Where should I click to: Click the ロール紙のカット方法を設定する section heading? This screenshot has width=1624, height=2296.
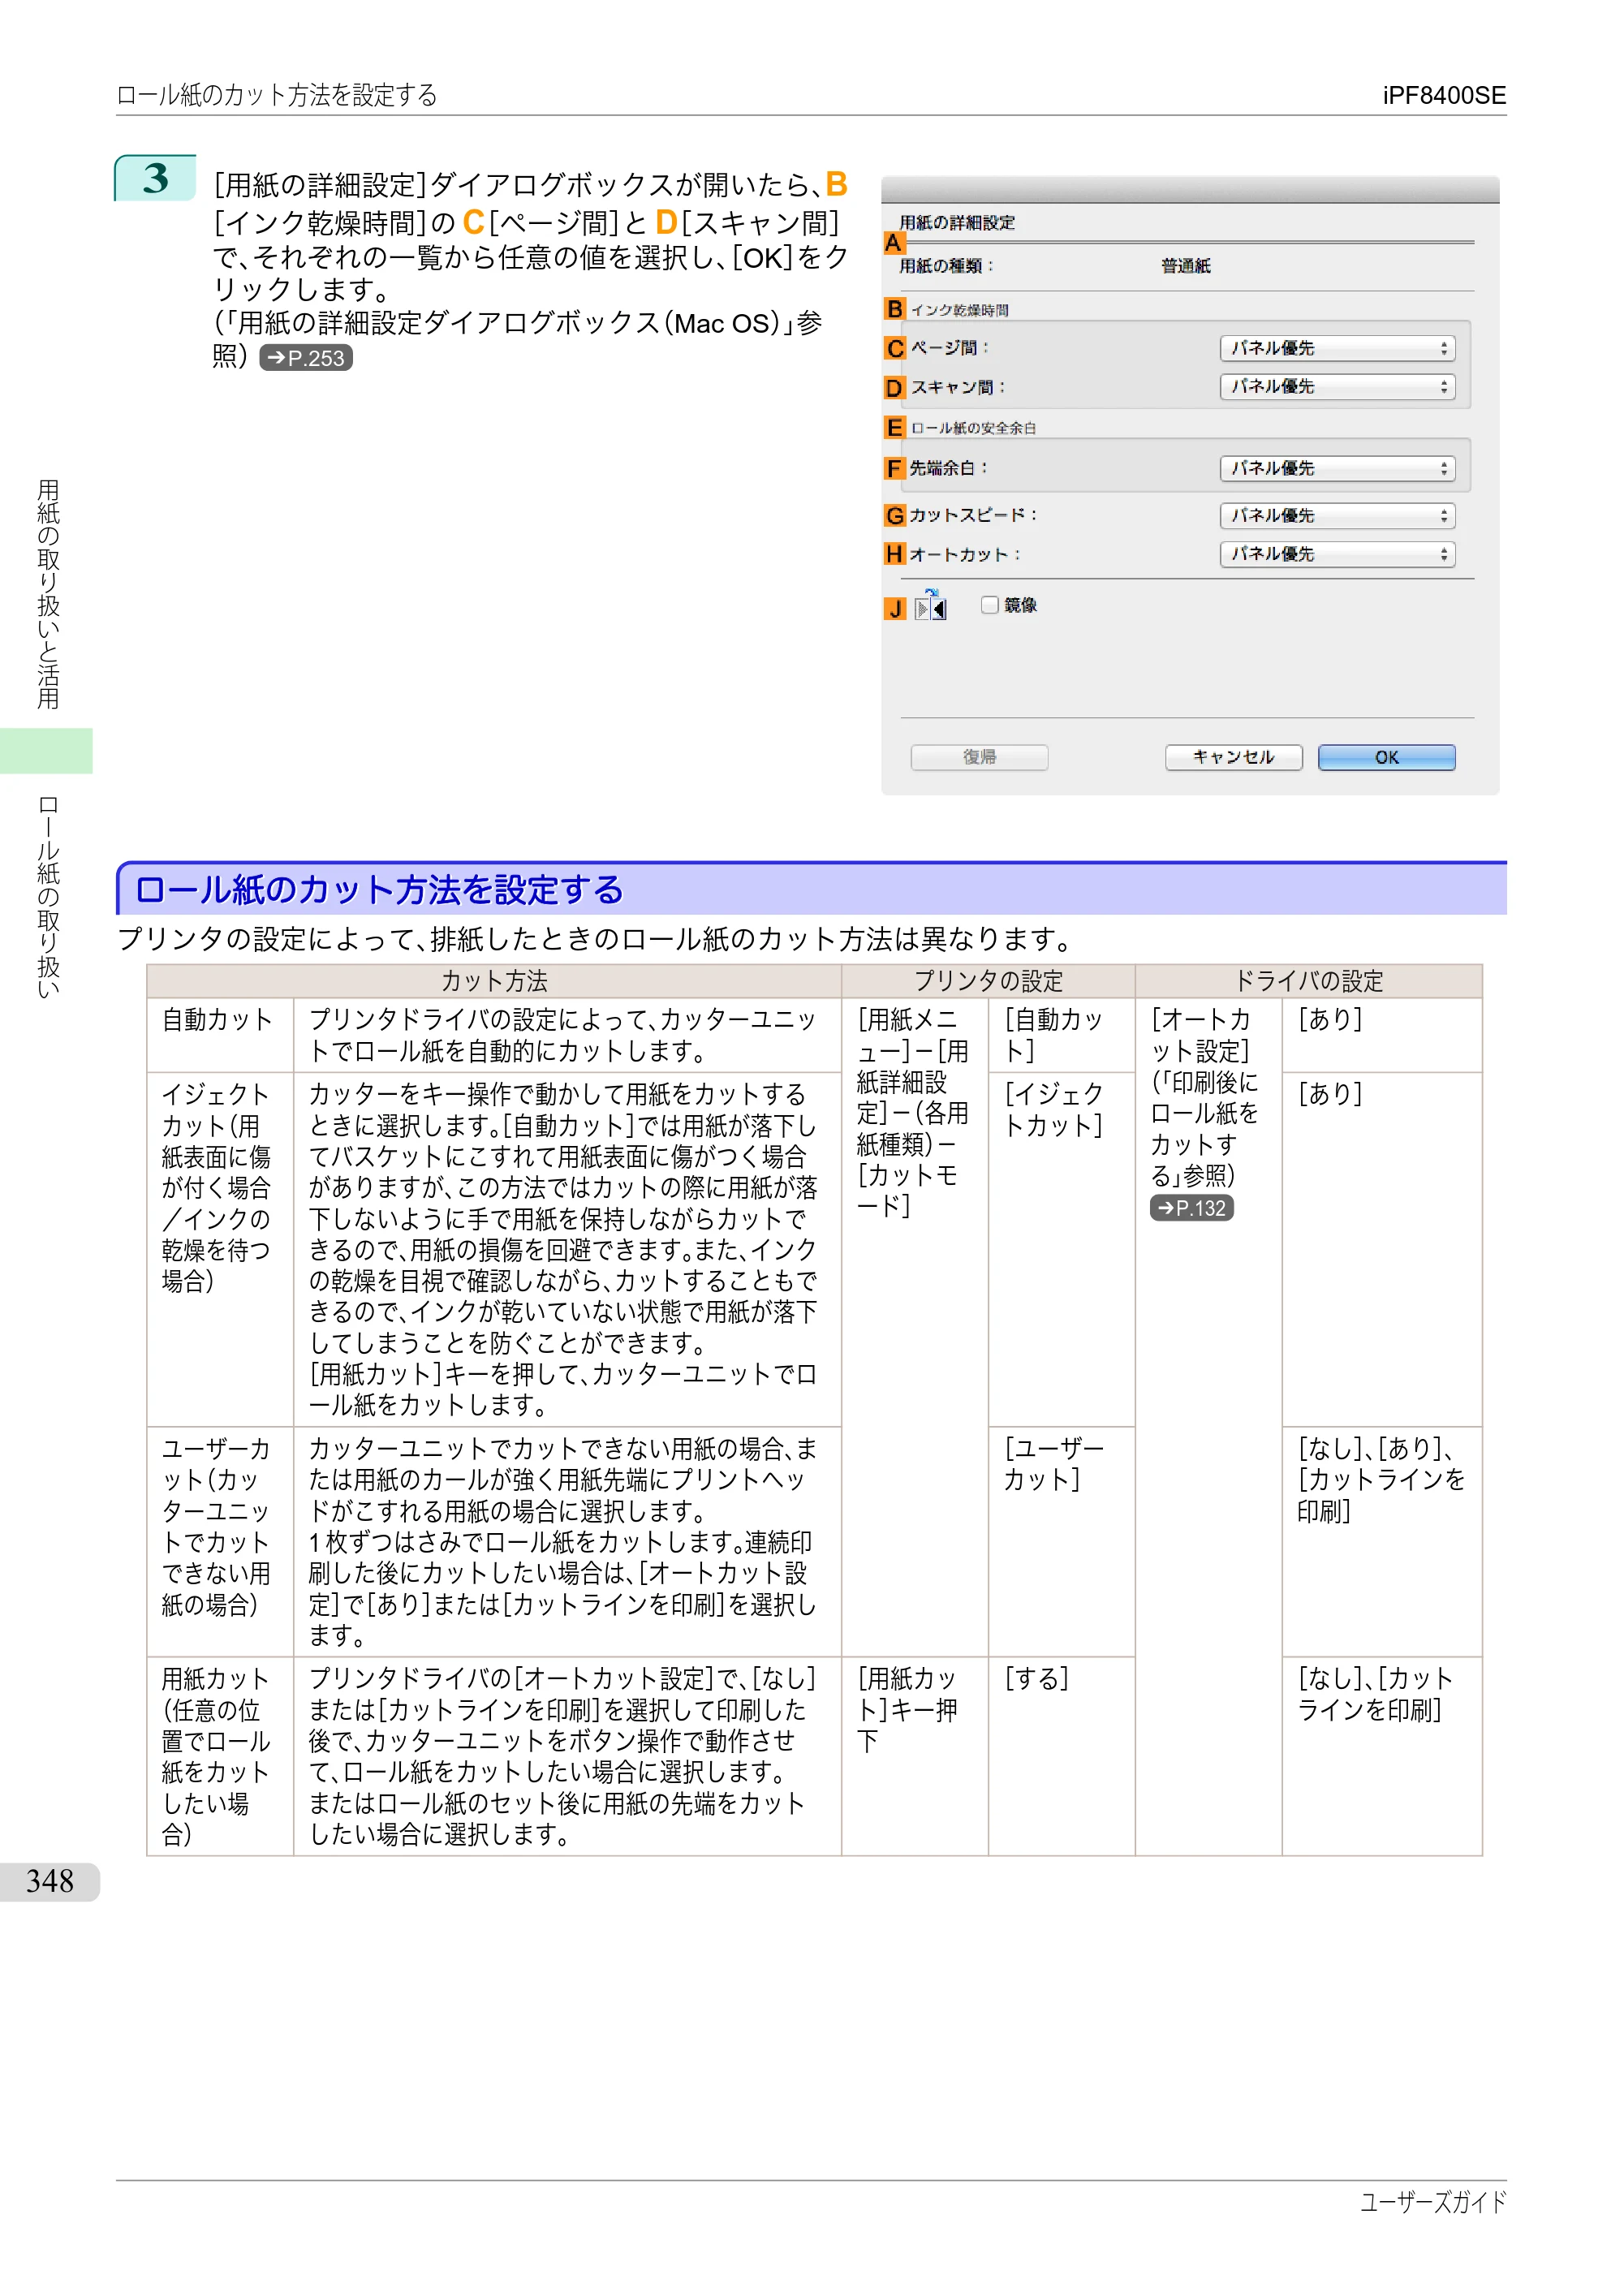(x=379, y=889)
